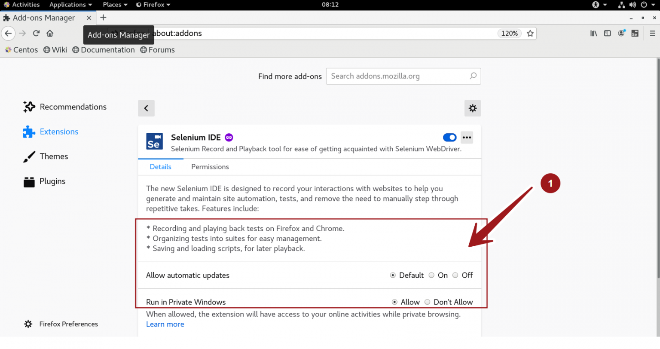Set automatic updates to Off
The height and width of the screenshot is (349, 660).
tap(455, 275)
